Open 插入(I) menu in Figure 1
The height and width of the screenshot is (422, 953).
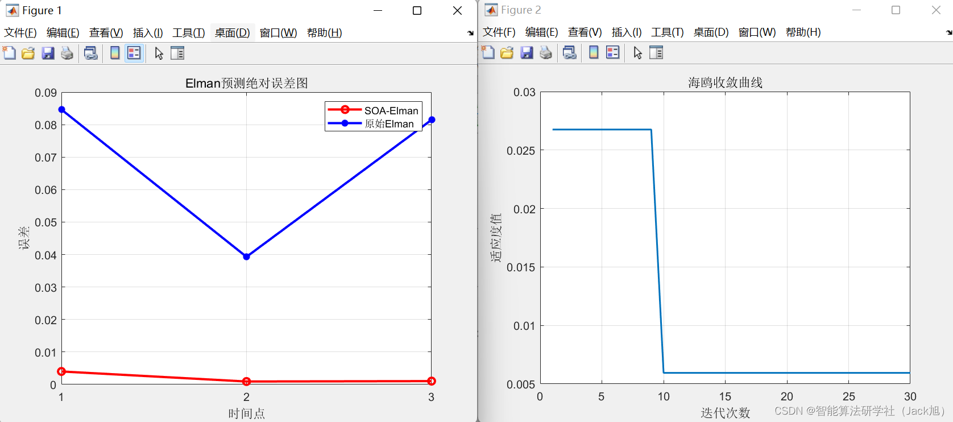(x=148, y=33)
